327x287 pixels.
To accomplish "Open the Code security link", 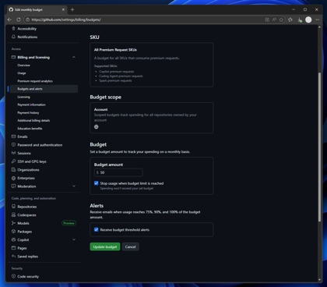I will [28, 276].
